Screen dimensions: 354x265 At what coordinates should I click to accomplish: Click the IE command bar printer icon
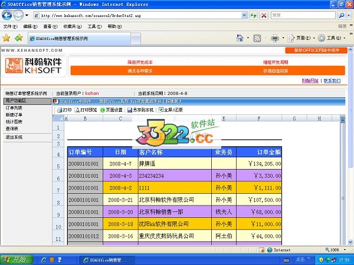[x=274, y=38]
